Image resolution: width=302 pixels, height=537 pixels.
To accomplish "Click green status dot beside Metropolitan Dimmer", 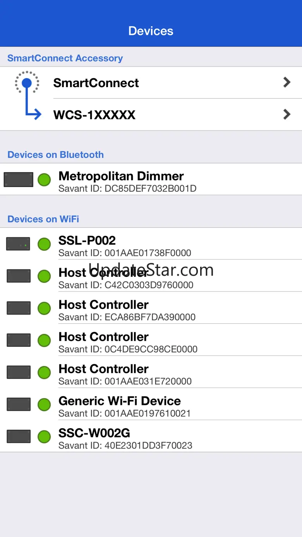I will pos(44,180).
